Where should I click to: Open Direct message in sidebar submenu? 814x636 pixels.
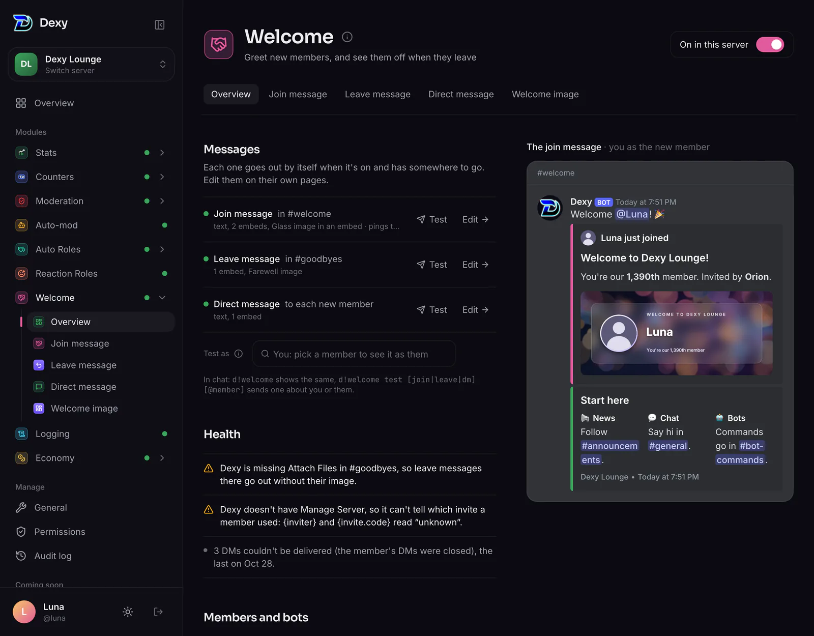(x=101, y=387)
